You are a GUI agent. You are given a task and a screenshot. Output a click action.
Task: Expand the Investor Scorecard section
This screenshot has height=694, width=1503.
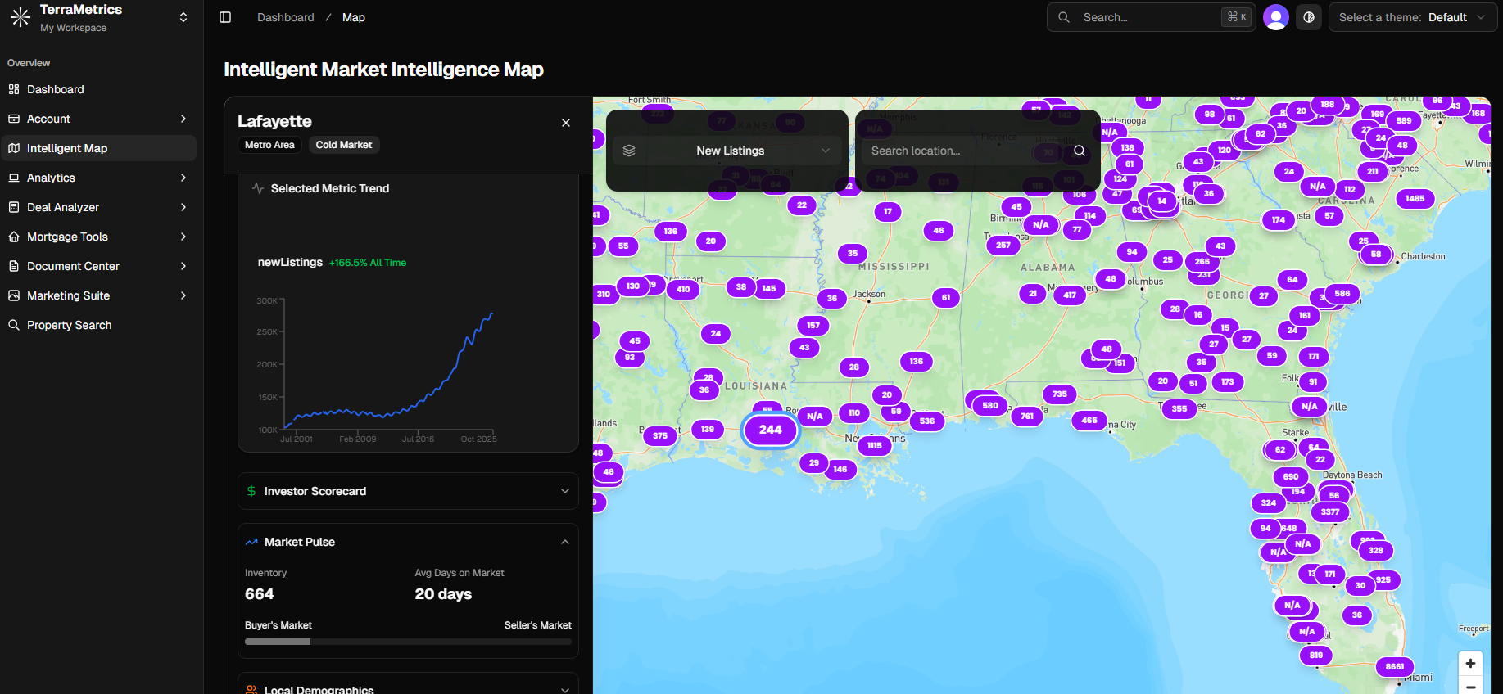[564, 491]
